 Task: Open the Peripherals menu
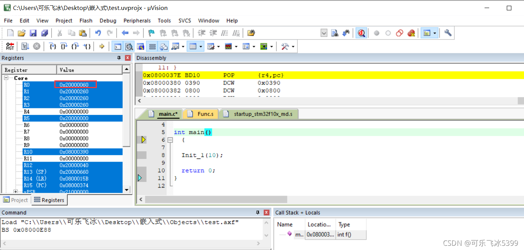click(x=137, y=21)
